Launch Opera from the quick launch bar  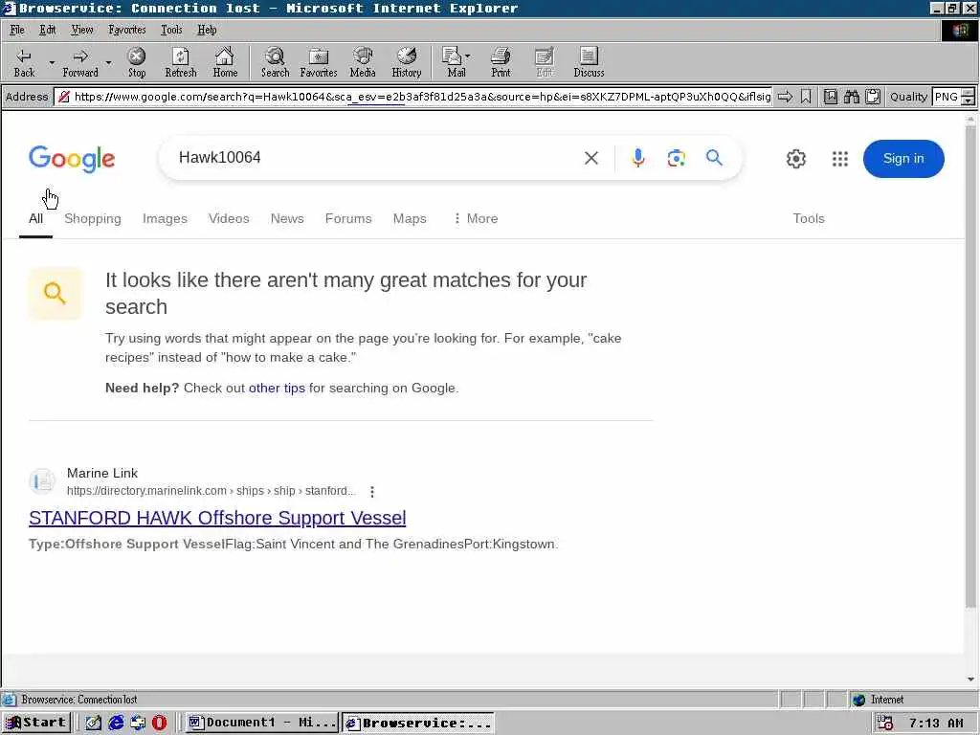coord(160,723)
